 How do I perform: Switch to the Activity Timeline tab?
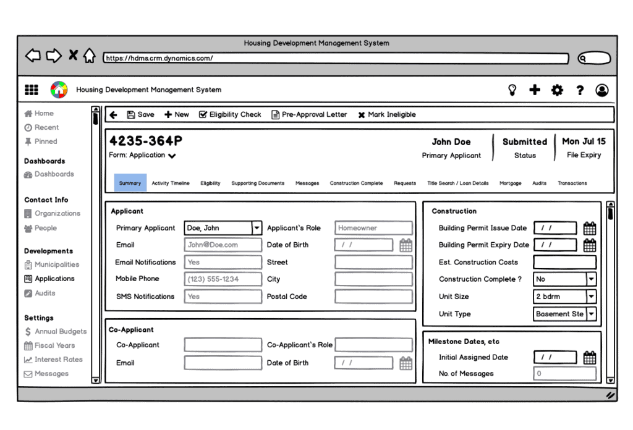tap(171, 183)
